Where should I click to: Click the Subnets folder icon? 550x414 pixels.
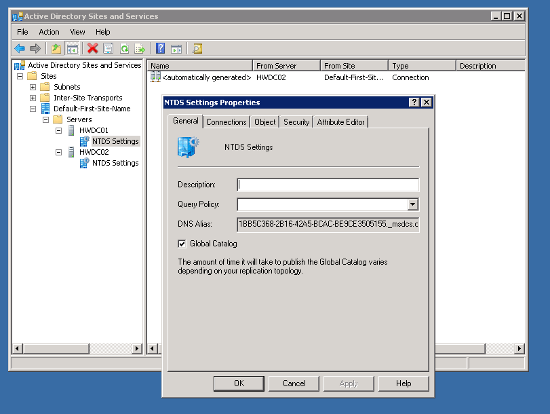coord(45,87)
